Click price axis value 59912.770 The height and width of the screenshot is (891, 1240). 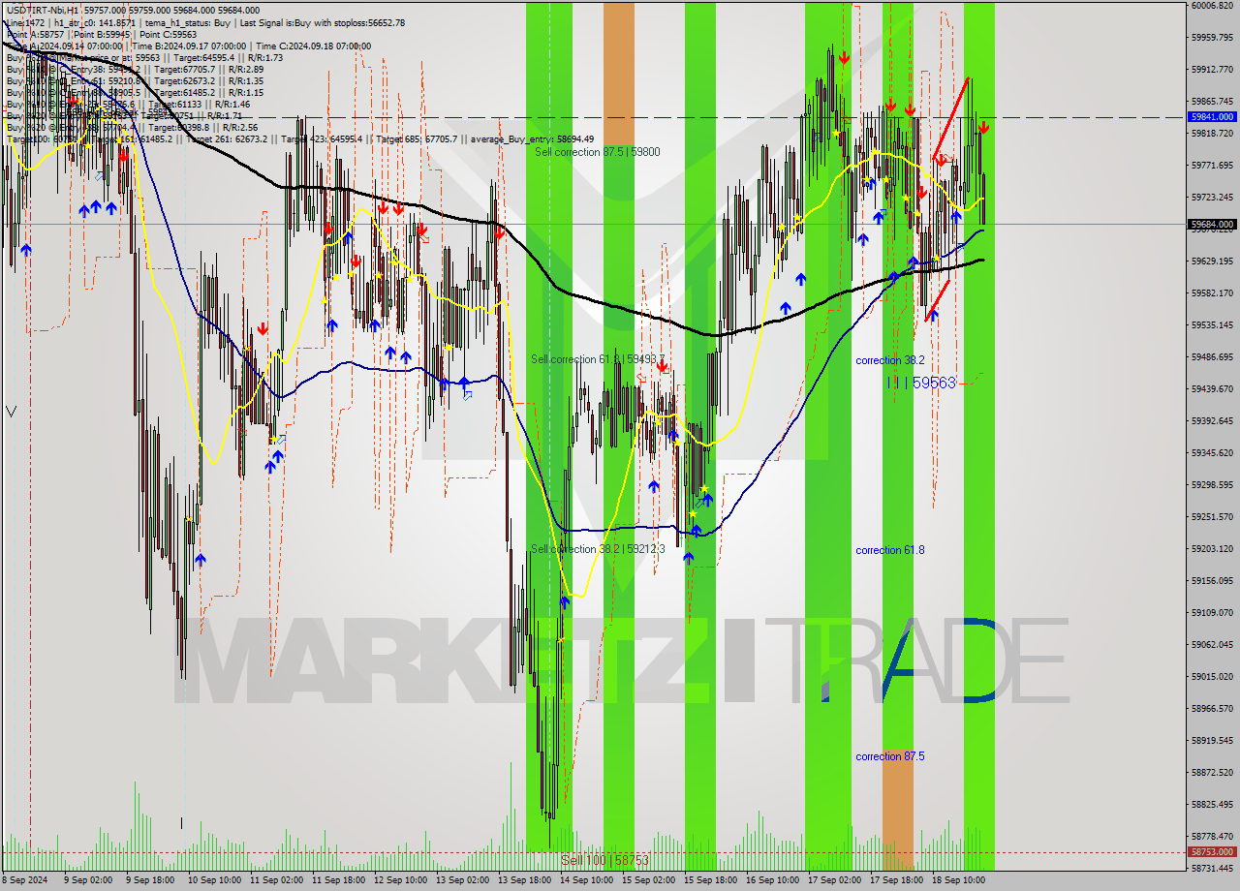point(1212,70)
